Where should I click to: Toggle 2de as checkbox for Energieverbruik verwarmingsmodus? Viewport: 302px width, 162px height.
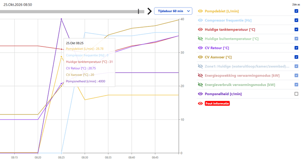296,85
